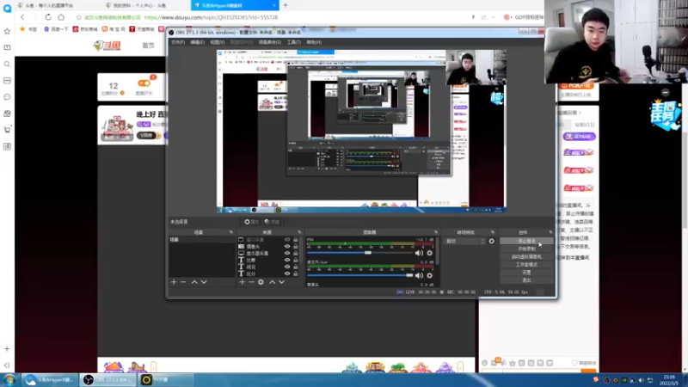Click plus icon at browser sidebar bottom
The height and width of the screenshot is (387, 688).
click(7, 349)
